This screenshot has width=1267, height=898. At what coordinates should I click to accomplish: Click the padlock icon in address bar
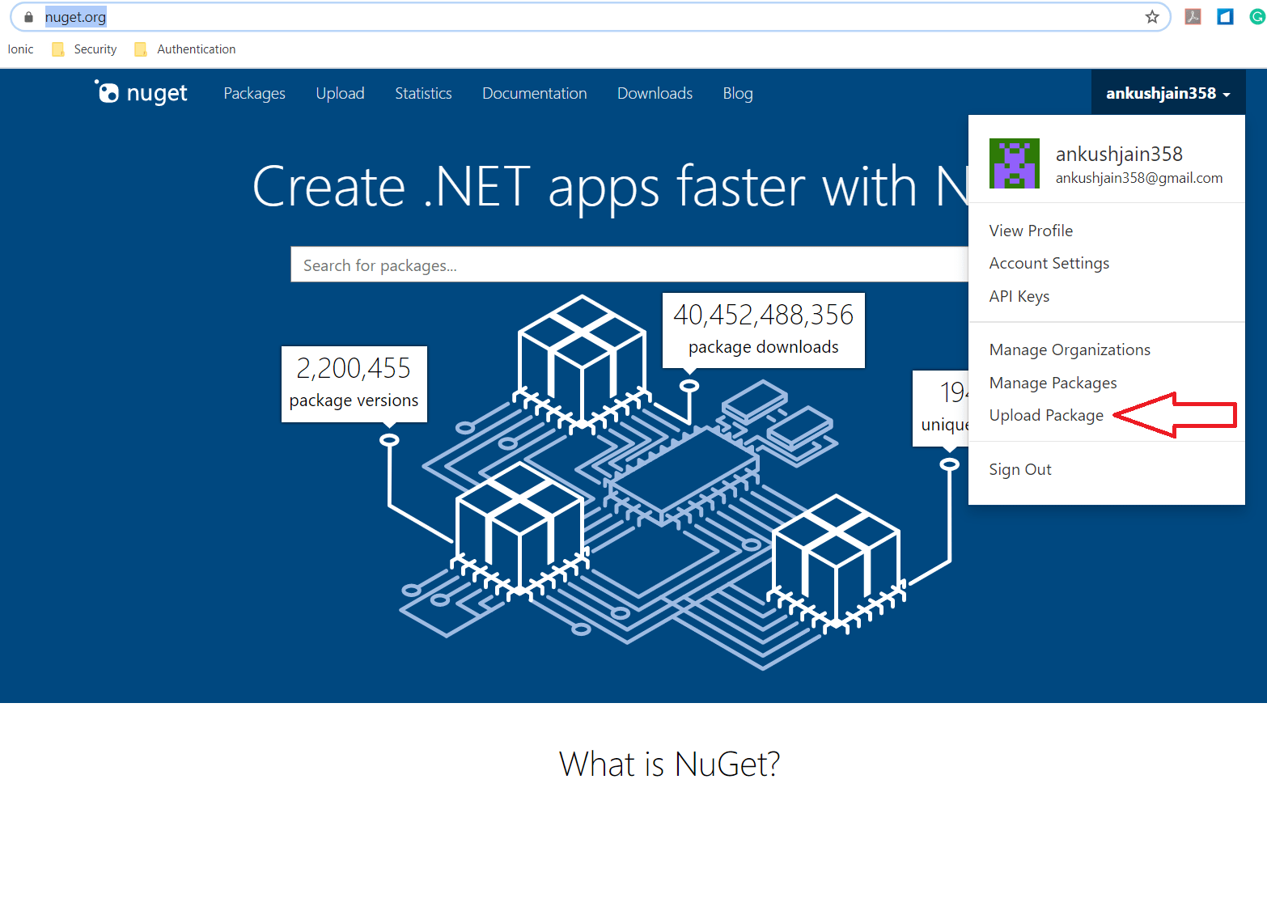tap(27, 16)
